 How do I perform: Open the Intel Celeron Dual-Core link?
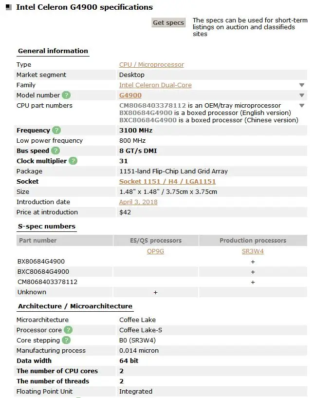(155, 85)
